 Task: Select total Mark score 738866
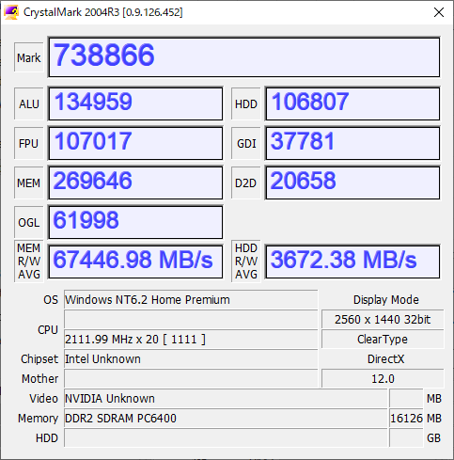pos(244,57)
